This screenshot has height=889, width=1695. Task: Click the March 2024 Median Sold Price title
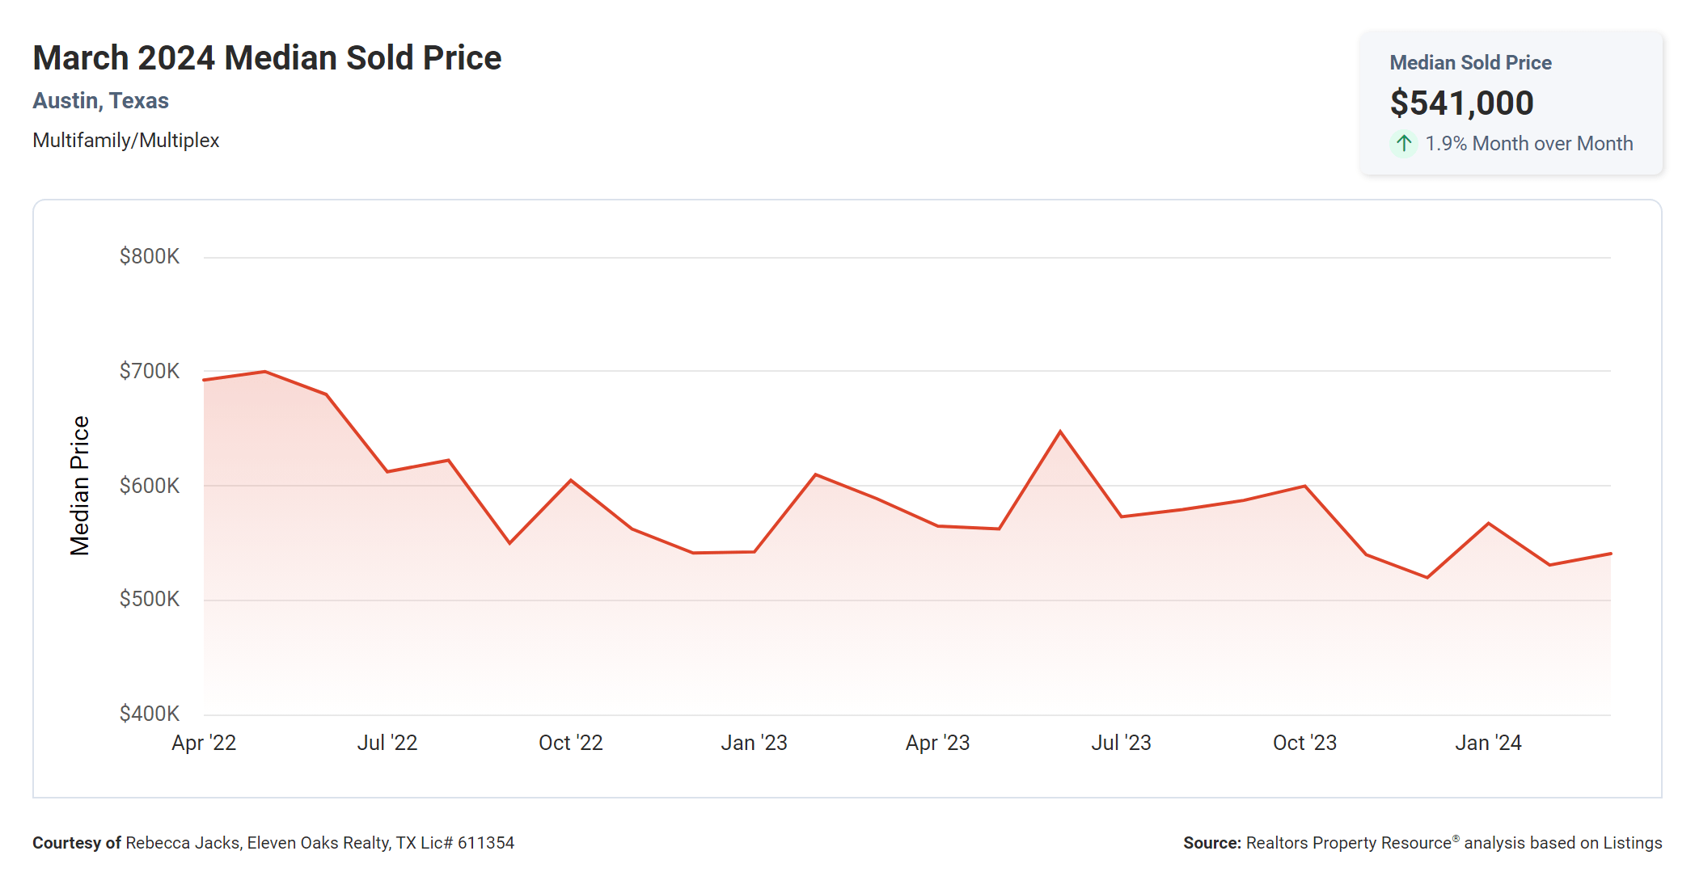[x=267, y=58]
